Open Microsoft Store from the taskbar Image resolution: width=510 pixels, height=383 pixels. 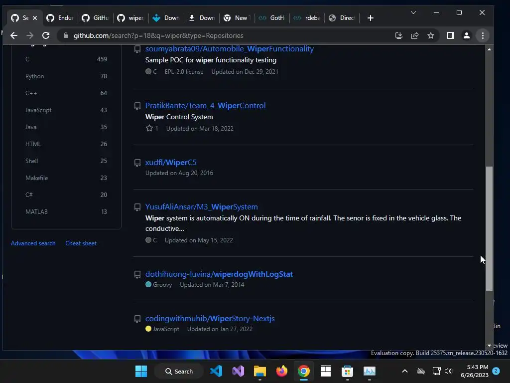pyautogui.click(x=347, y=371)
